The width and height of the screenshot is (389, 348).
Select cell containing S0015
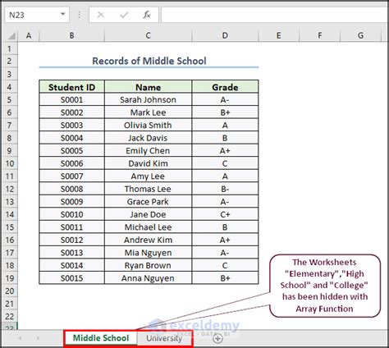pos(71,278)
